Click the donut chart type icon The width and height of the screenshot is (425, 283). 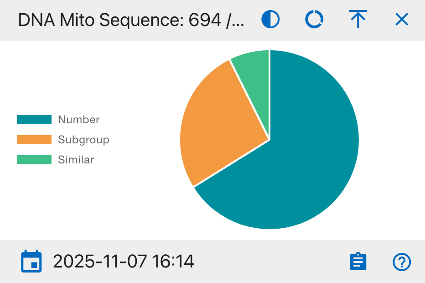[x=314, y=19]
